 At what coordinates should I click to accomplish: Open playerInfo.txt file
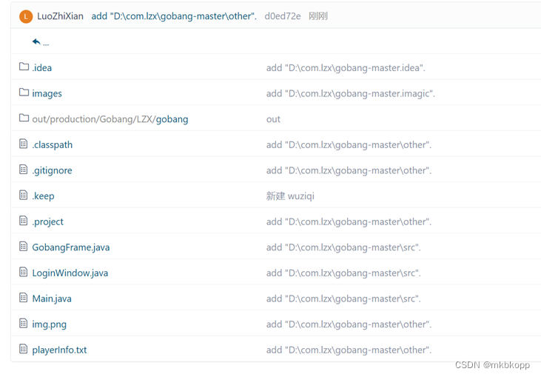pyautogui.click(x=59, y=350)
